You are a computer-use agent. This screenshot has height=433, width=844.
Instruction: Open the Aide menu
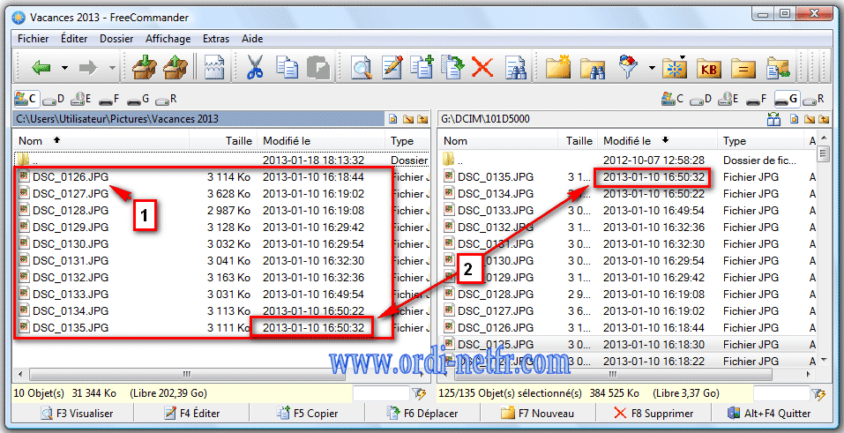click(252, 39)
